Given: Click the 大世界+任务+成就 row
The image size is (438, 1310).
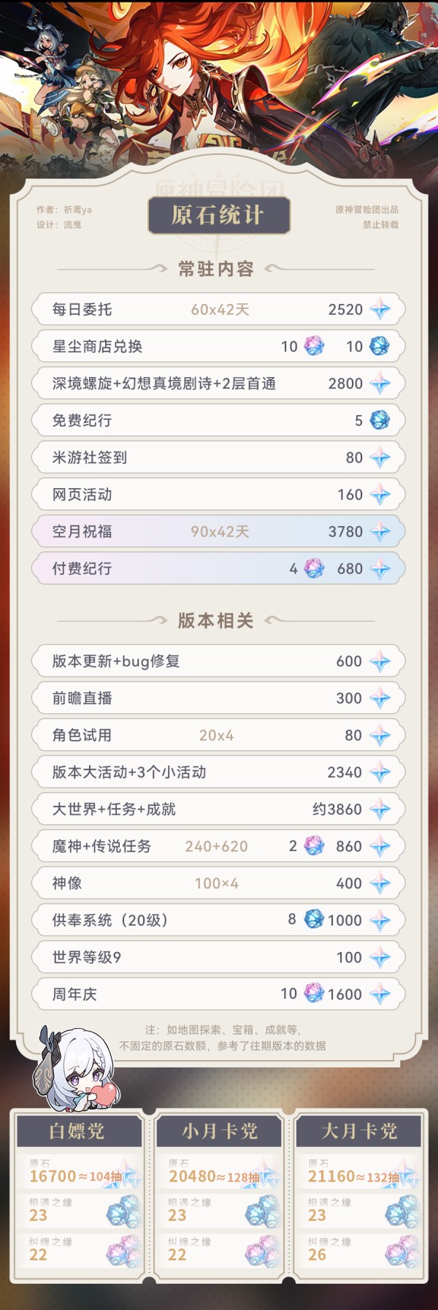Looking at the screenshot, I should 218,809.
